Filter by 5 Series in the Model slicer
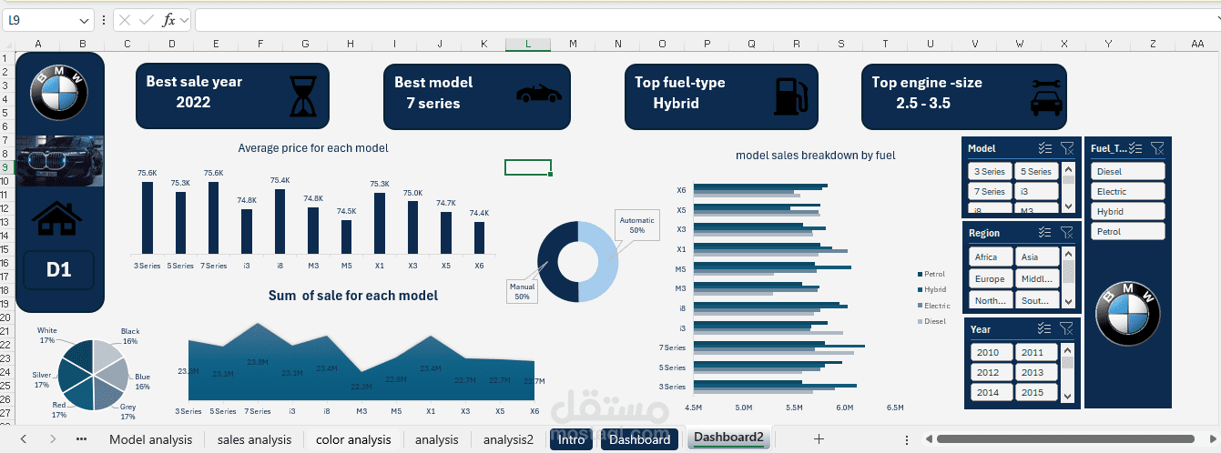Image resolution: width=1221 pixels, height=453 pixels. tap(1036, 171)
